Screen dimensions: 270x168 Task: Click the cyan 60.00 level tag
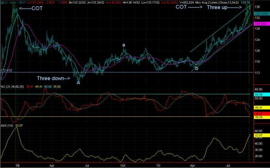262,95
